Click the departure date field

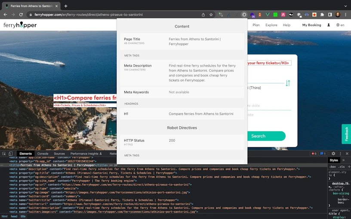coord(269,106)
